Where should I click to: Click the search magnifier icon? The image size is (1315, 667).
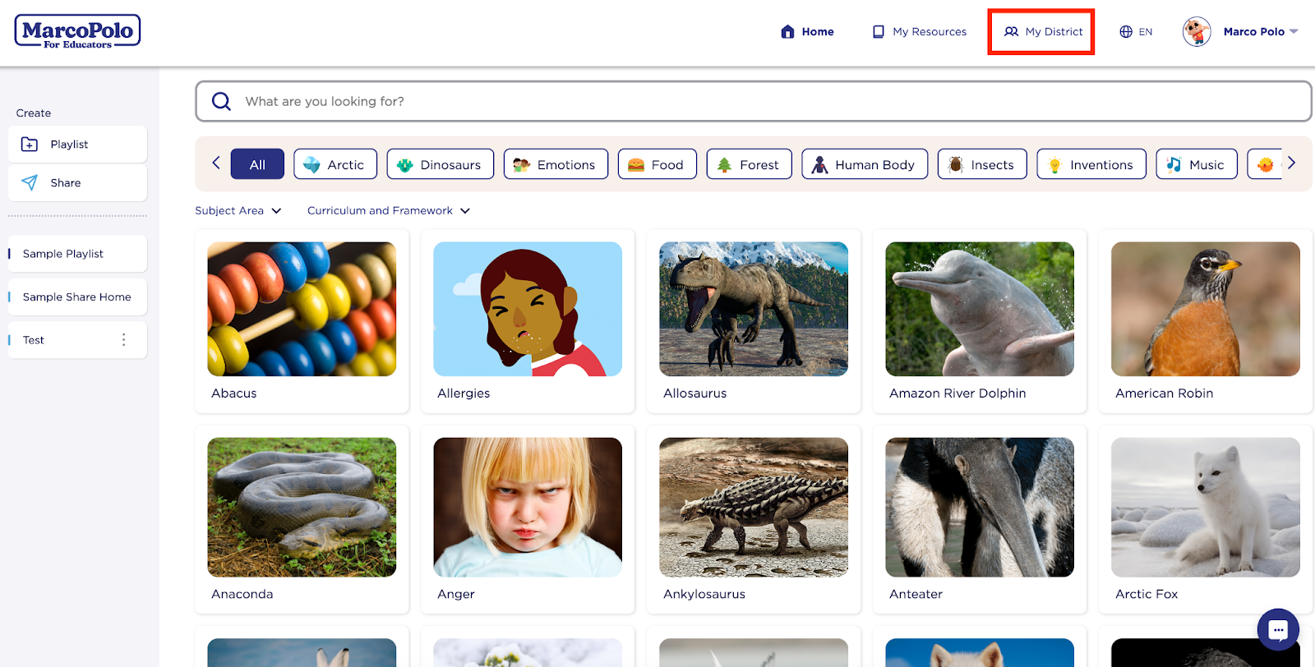[221, 101]
